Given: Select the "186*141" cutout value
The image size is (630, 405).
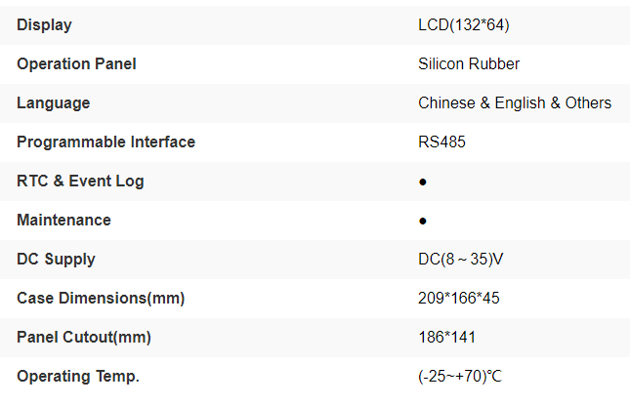Looking at the screenshot, I should pyautogui.click(x=446, y=337).
